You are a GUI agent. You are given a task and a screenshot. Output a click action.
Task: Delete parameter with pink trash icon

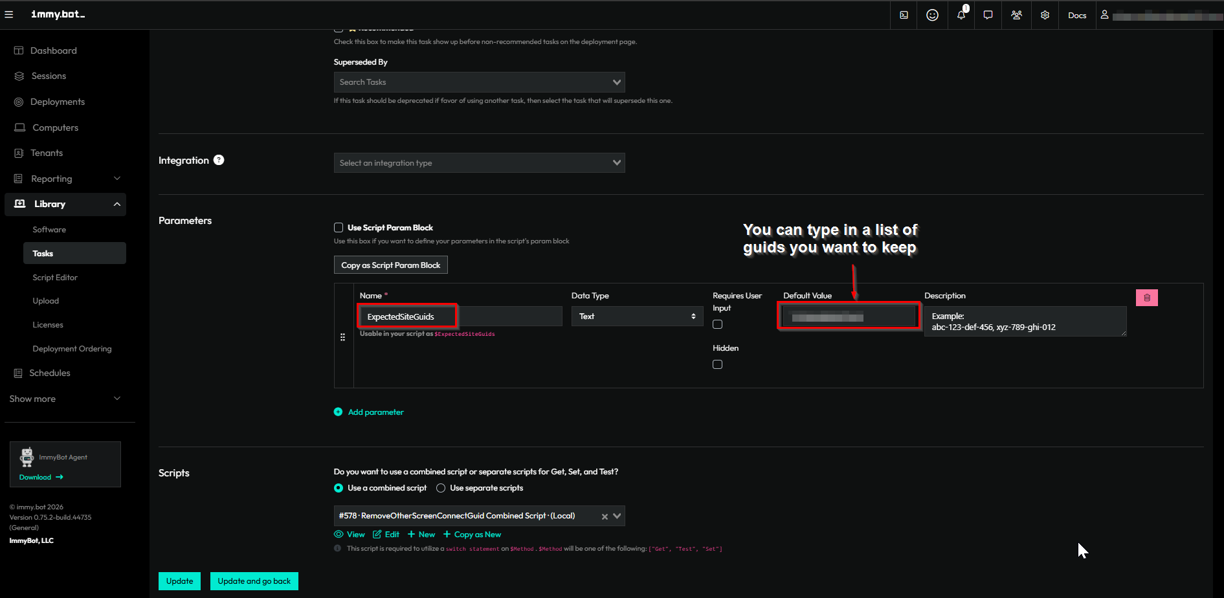click(x=1146, y=298)
